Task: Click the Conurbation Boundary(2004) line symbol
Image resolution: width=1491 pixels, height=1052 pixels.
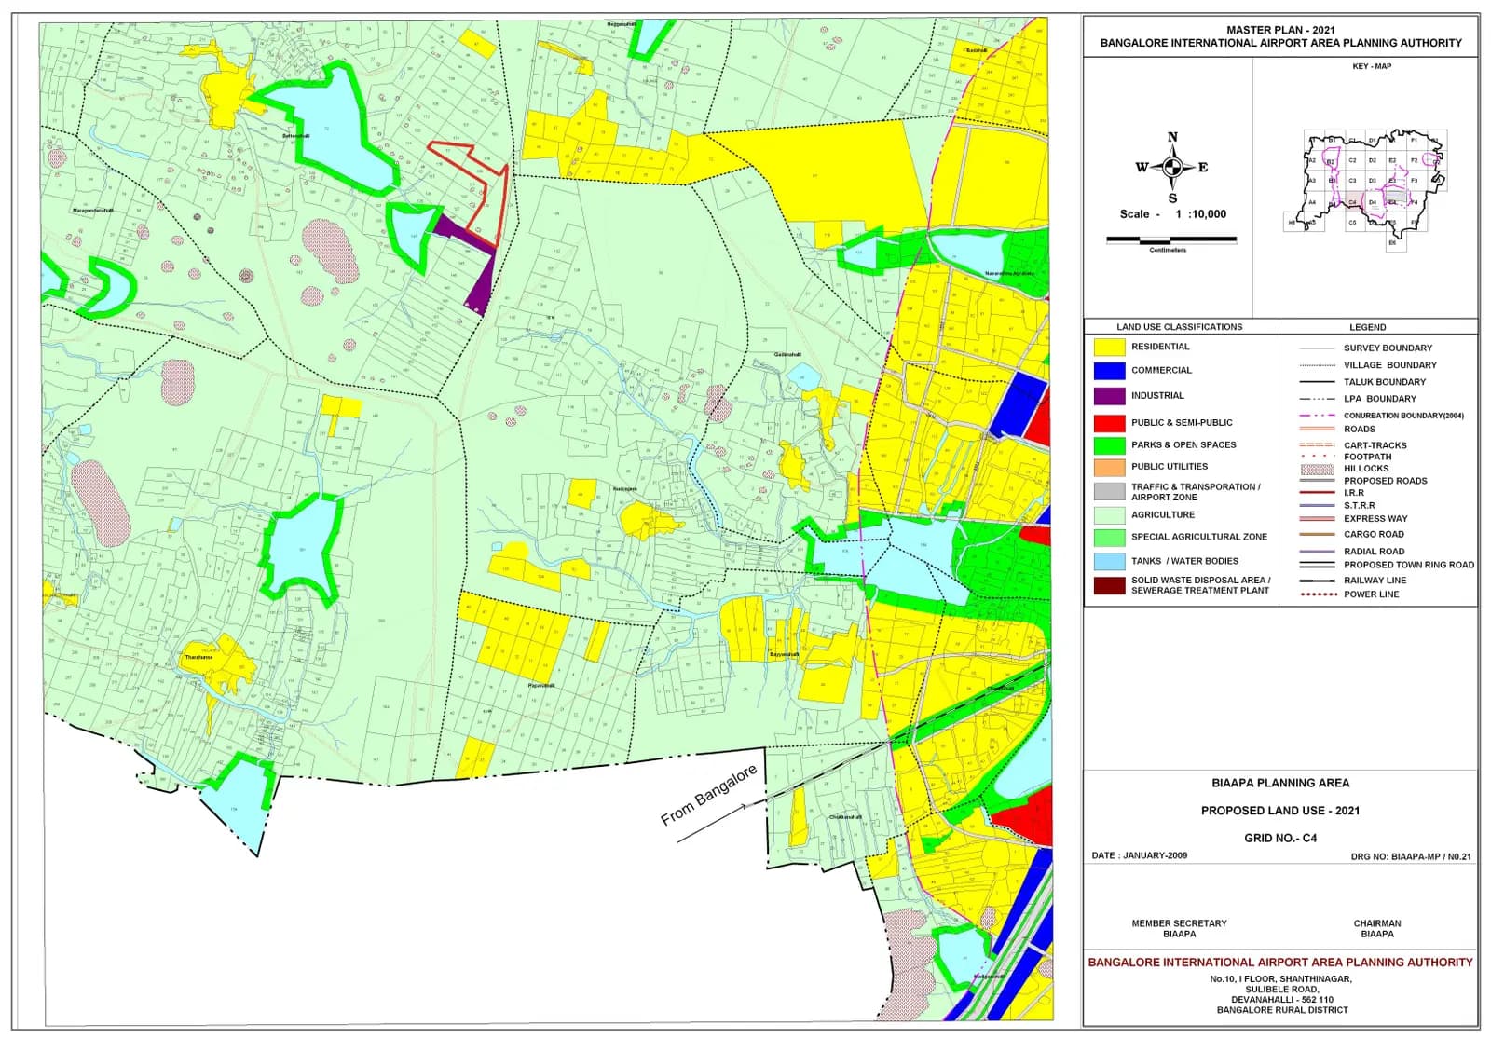Action: click(x=1317, y=416)
